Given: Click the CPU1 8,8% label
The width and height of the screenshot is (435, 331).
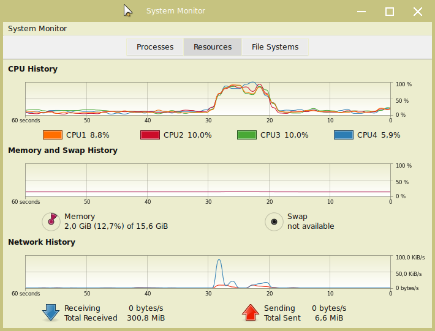Looking at the screenshot, I should click(x=88, y=135).
